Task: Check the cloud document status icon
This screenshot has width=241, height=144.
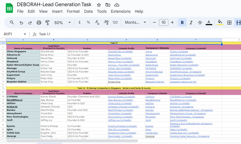Action: point(117,5)
